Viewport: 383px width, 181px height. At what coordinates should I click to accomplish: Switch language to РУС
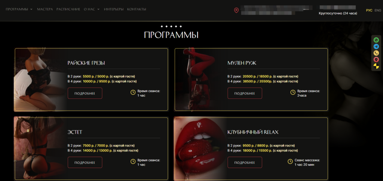tap(369, 10)
